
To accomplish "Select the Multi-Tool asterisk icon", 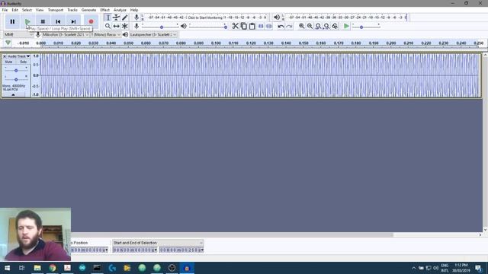I will (125, 26).
